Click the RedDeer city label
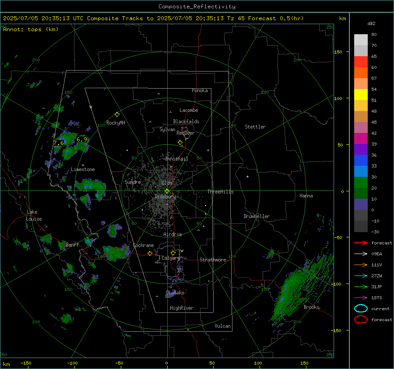This screenshot has height=369, width=394. 186,133
